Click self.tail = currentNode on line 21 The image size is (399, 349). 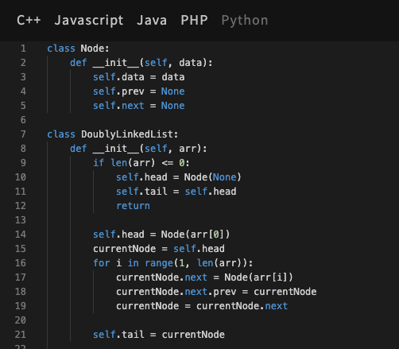[159, 335]
